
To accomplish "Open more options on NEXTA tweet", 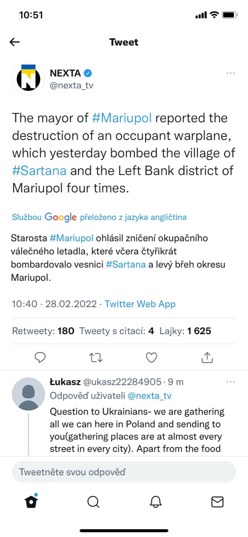I will [231, 73].
